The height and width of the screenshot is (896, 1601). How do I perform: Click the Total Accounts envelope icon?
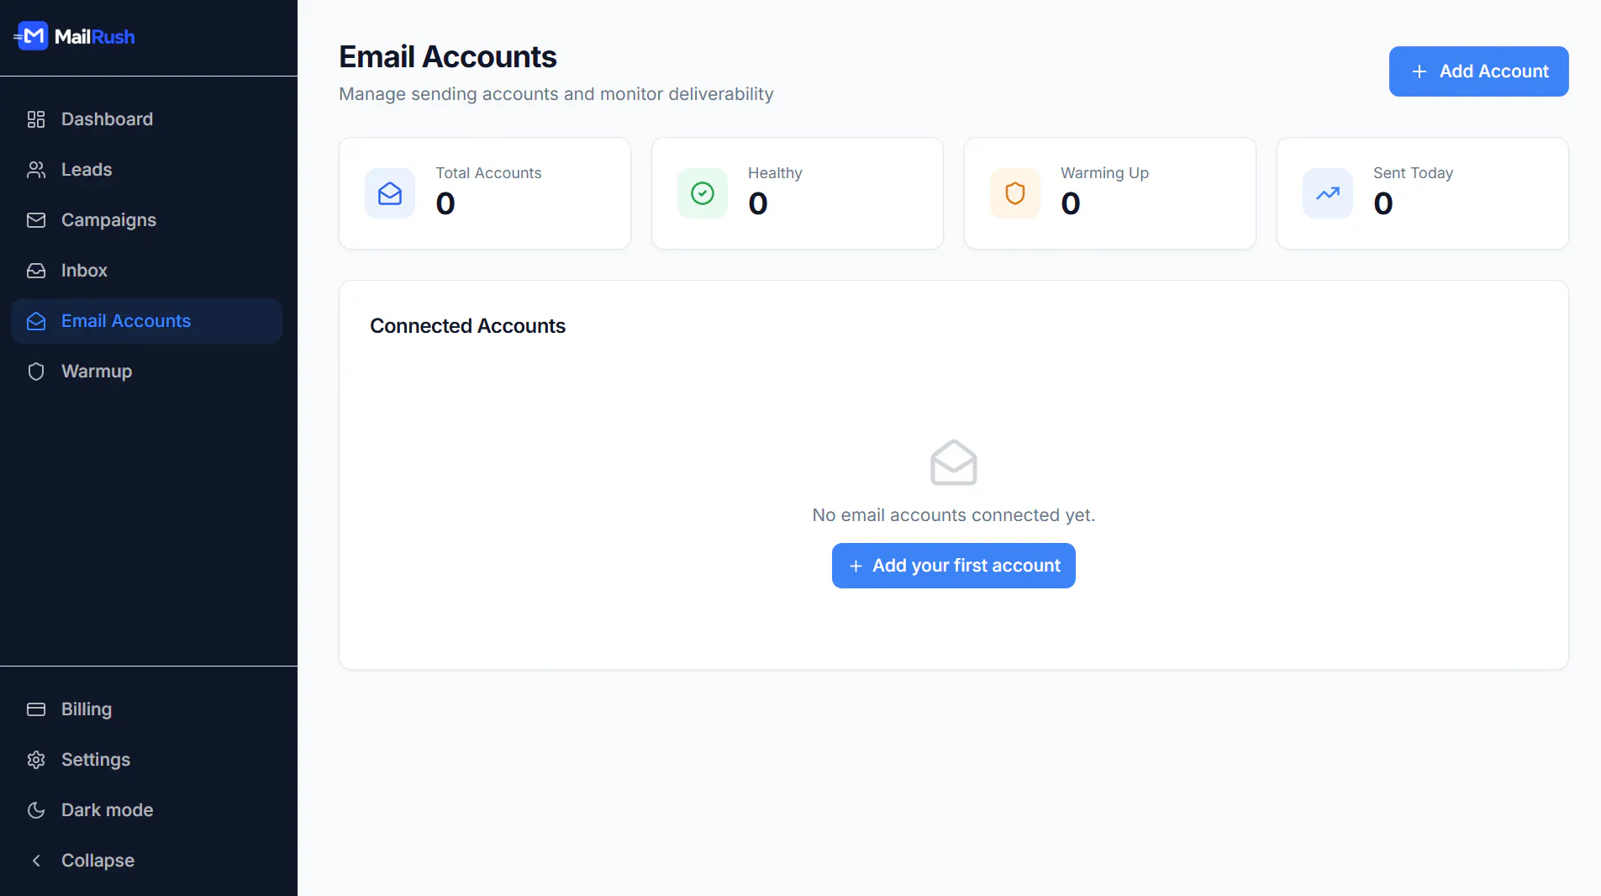pyautogui.click(x=390, y=193)
